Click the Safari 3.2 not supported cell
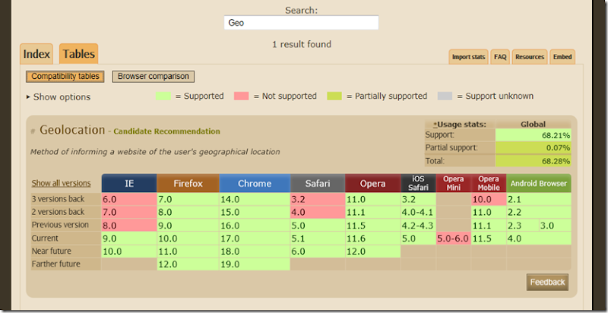 coord(318,199)
